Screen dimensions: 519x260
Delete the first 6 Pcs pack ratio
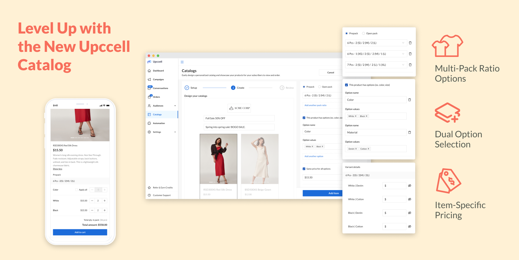[x=410, y=43]
